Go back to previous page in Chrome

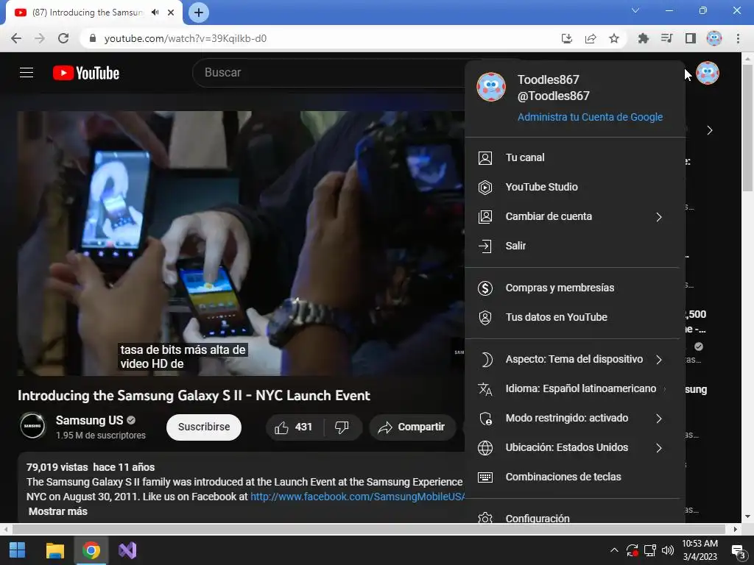tap(16, 38)
